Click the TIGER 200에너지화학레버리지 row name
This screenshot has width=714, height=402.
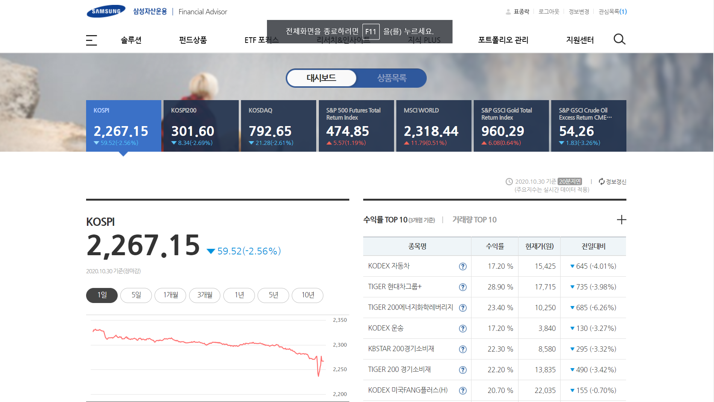(411, 308)
